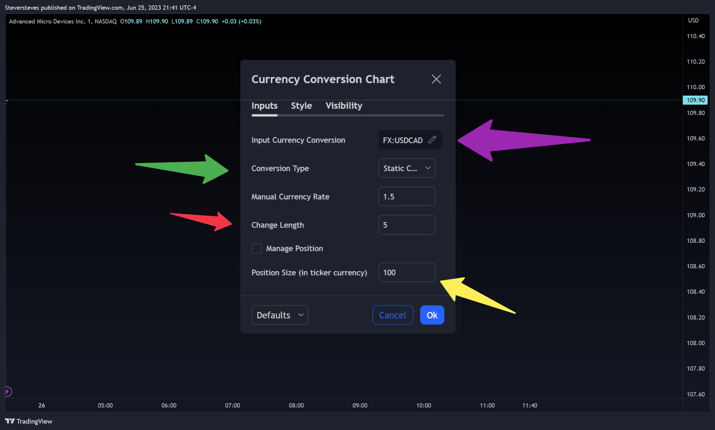
Task: Click the 11:40 time axis label
Action: coord(530,405)
